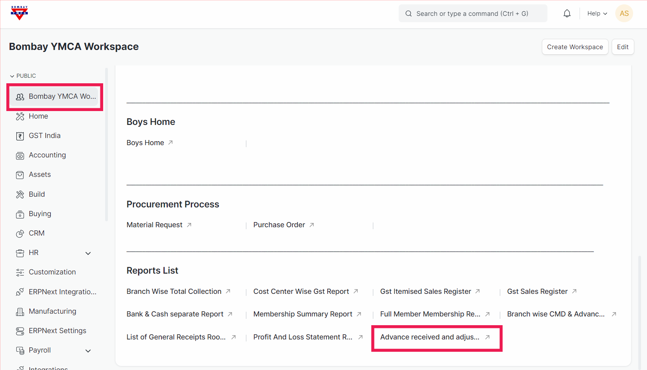
Task: Click the Manufacturing building icon
Action: pos(20,312)
